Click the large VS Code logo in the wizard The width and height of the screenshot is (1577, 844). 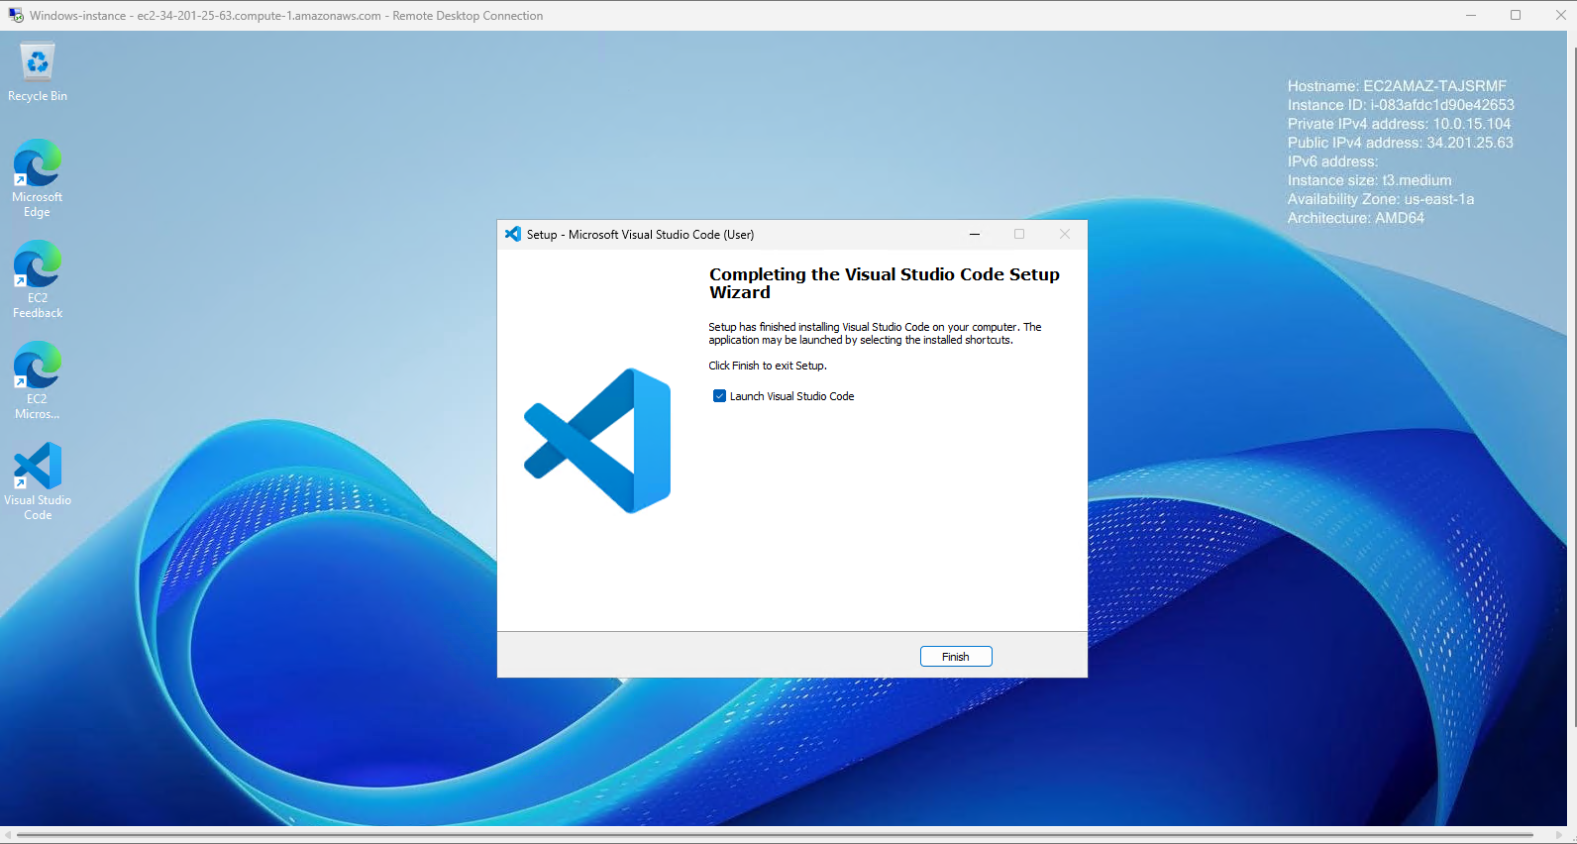(597, 441)
